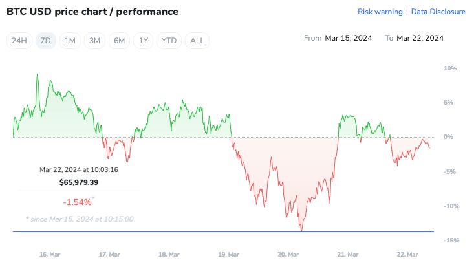Edit the From date Mar 15, 2024

click(x=349, y=38)
